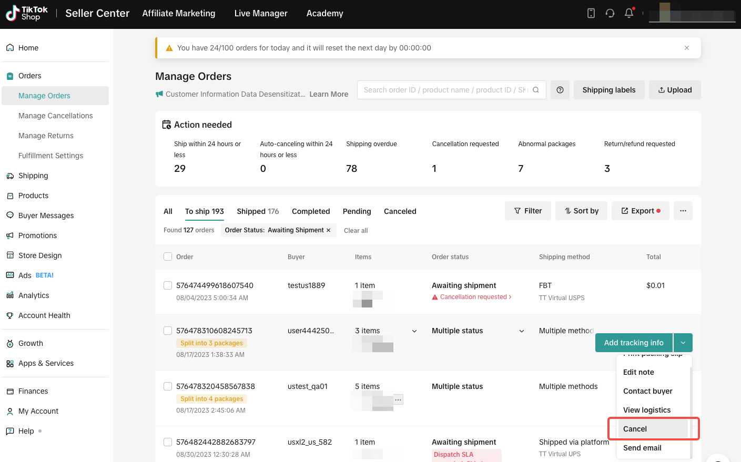Select checkbox for order 576478320458567838
Image resolution: width=741 pixels, height=462 pixels.
168,386
